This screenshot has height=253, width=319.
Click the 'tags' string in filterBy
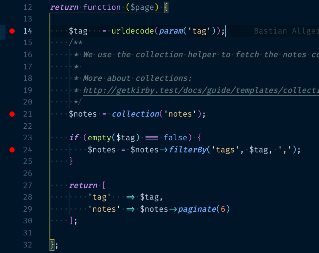point(223,150)
